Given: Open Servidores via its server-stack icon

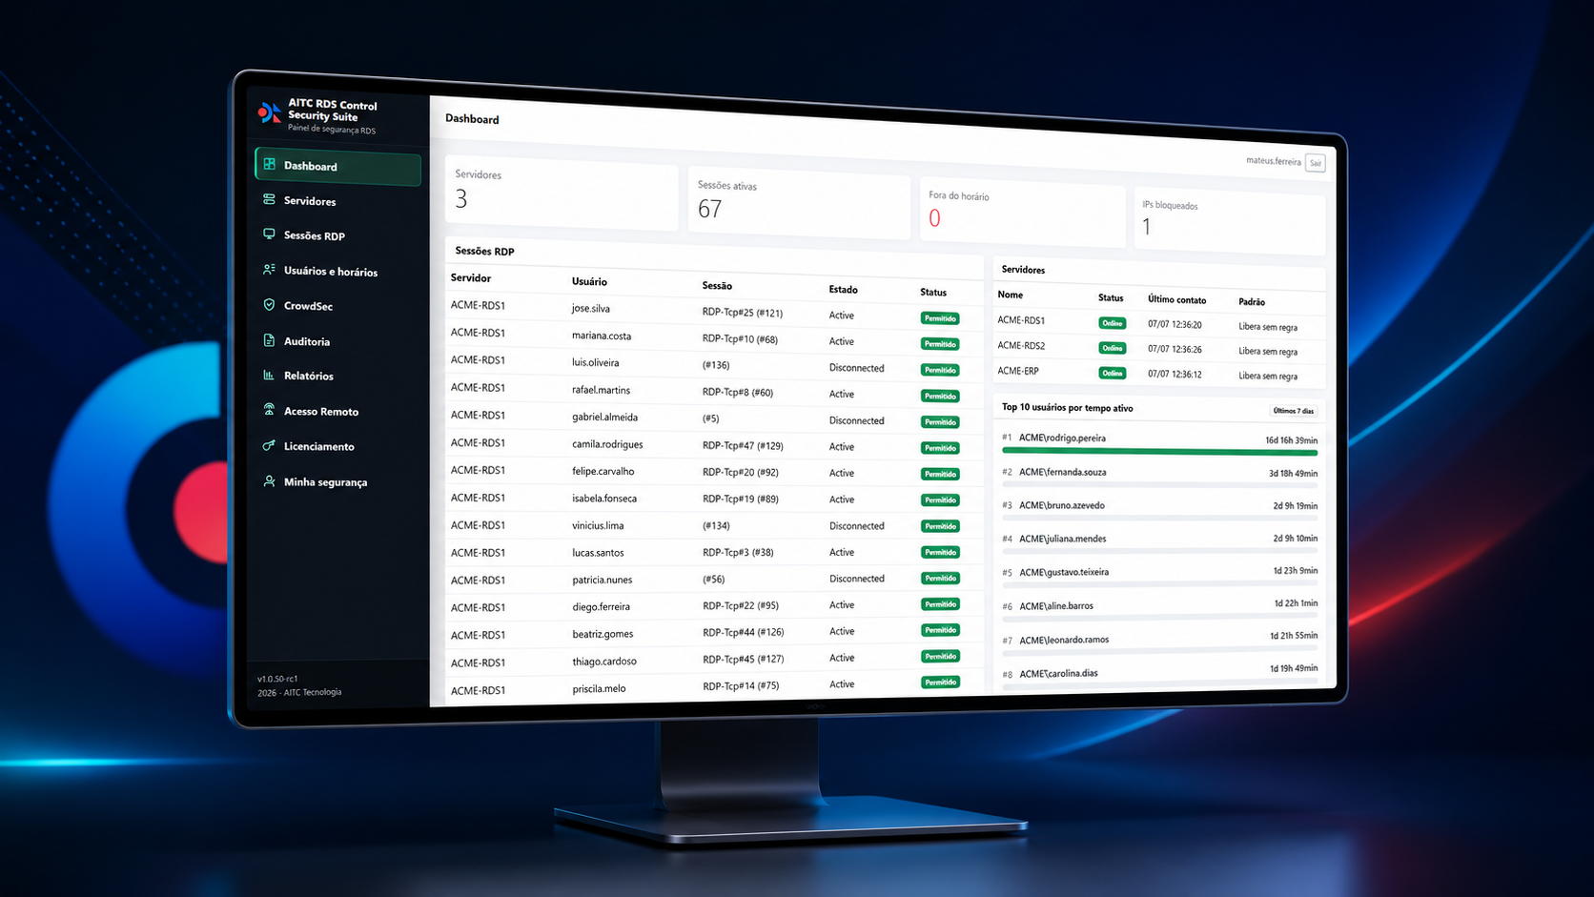Looking at the screenshot, I should point(269,199).
